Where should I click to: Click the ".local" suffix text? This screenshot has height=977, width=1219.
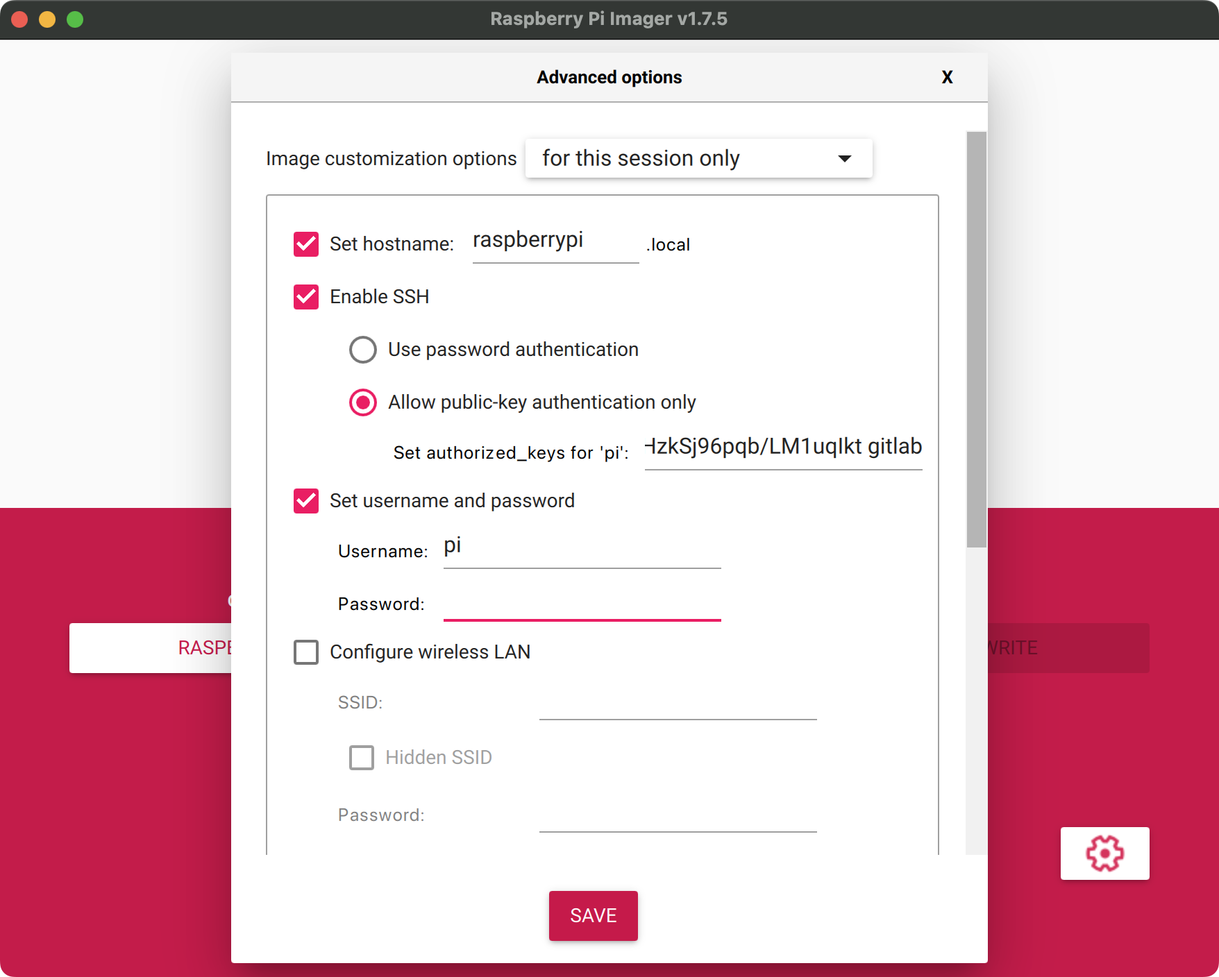668,245
